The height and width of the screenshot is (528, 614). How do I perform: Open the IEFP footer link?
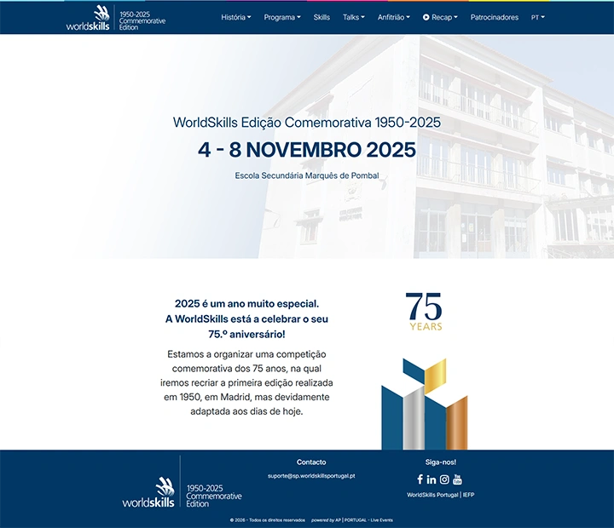pos(468,495)
